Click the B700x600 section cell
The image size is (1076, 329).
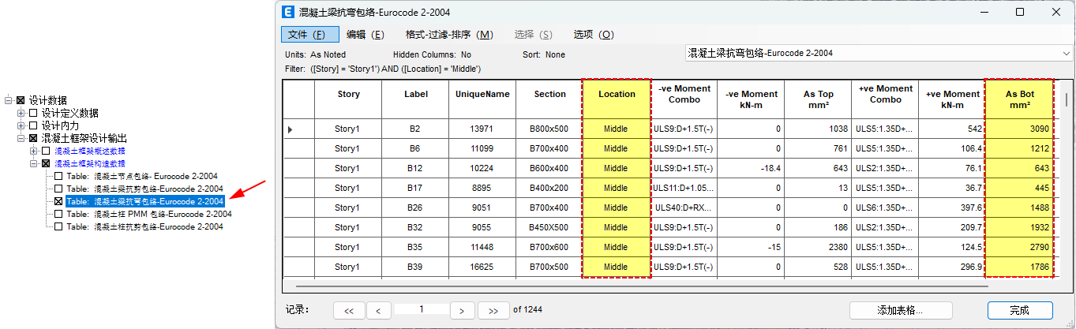(549, 247)
